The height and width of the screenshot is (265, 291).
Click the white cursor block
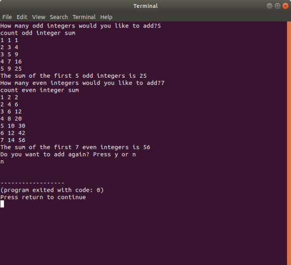(2, 204)
